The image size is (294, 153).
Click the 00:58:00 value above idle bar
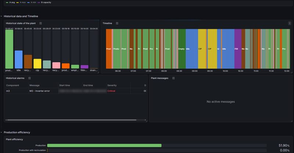(x=19, y=29)
